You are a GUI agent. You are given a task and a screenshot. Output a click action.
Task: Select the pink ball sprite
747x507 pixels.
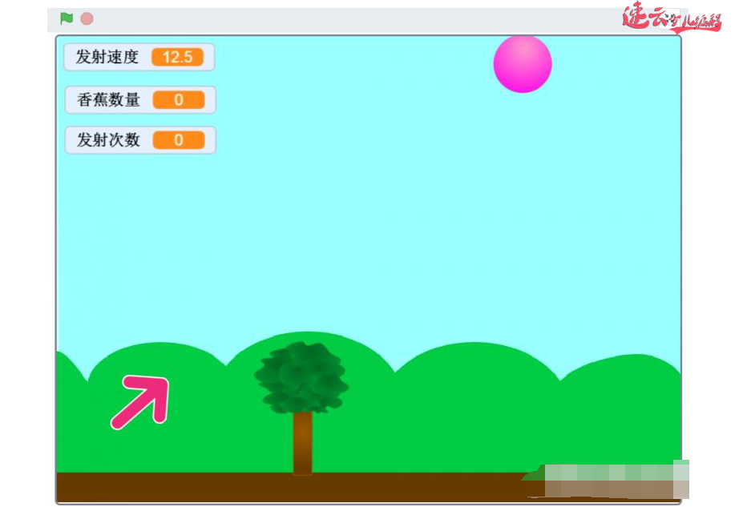pos(523,64)
